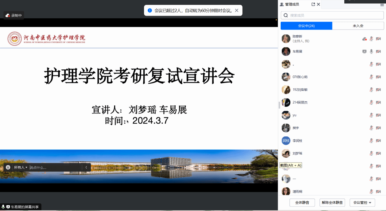The width and height of the screenshot is (386, 211).
Task: Click 李润枝's blue avatar
Action: click(x=286, y=141)
